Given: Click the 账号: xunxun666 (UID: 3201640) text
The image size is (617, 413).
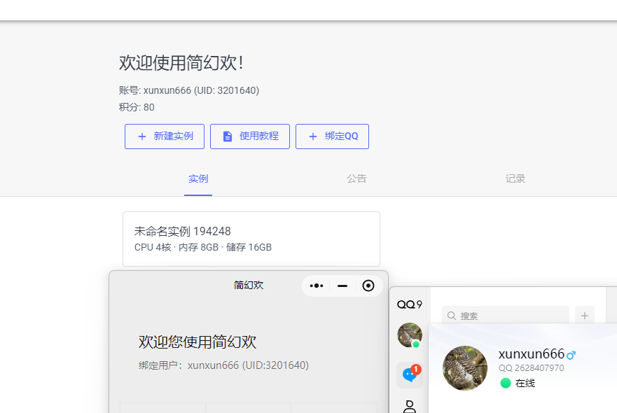Looking at the screenshot, I should click(189, 90).
